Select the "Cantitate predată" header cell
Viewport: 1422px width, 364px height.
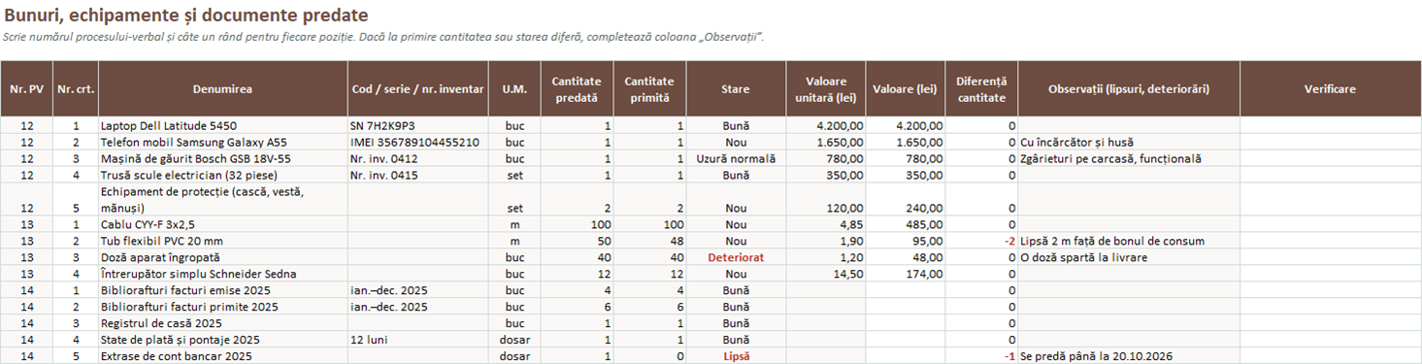[577, 88]
